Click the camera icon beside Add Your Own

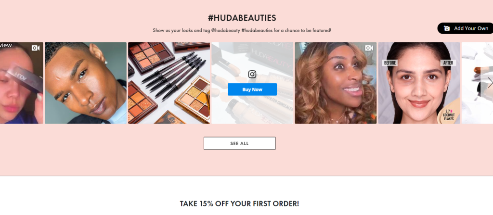(447, 28)
